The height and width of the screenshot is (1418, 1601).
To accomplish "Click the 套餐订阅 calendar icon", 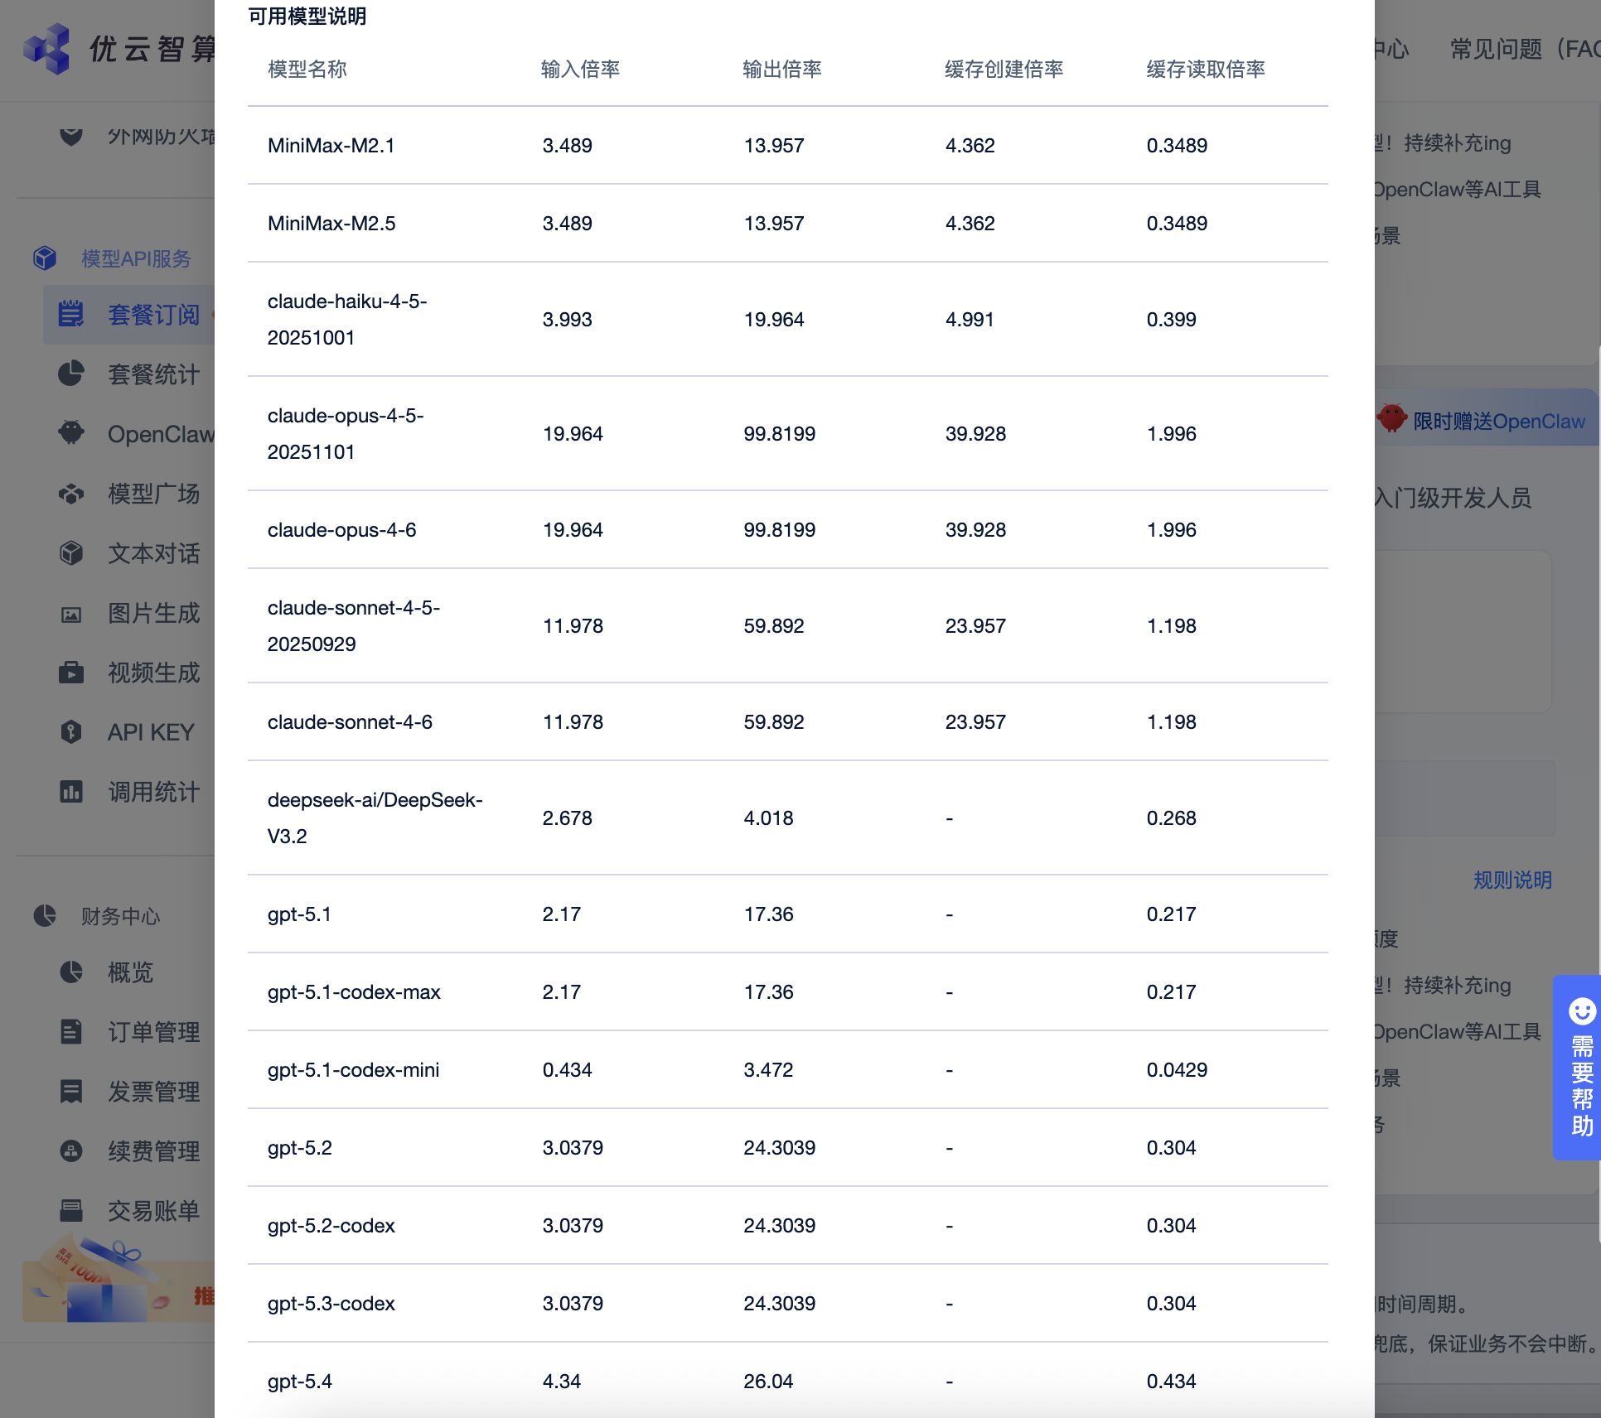I will [x=71, y=314].
